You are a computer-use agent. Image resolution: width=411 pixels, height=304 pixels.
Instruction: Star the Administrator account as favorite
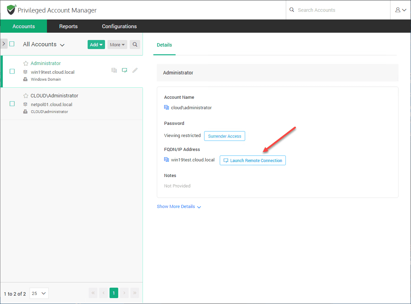[25, 63]
